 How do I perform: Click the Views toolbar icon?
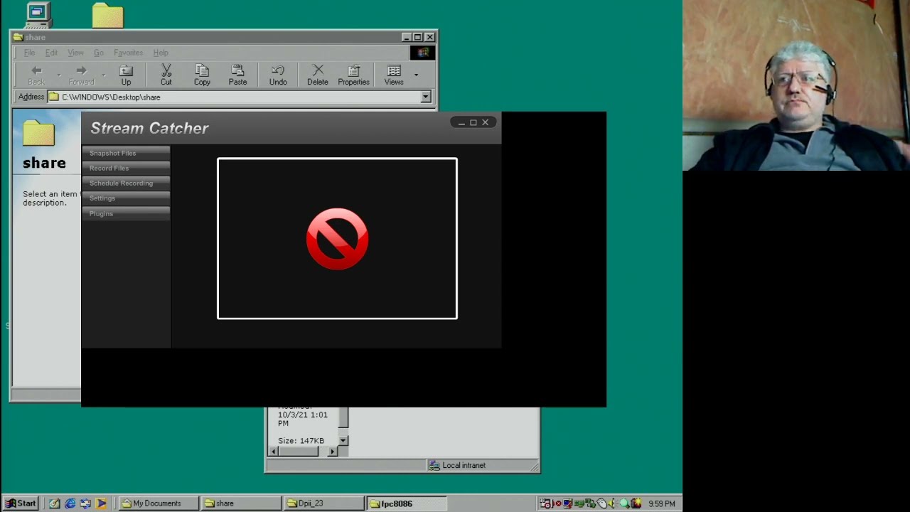click(394, 75)
